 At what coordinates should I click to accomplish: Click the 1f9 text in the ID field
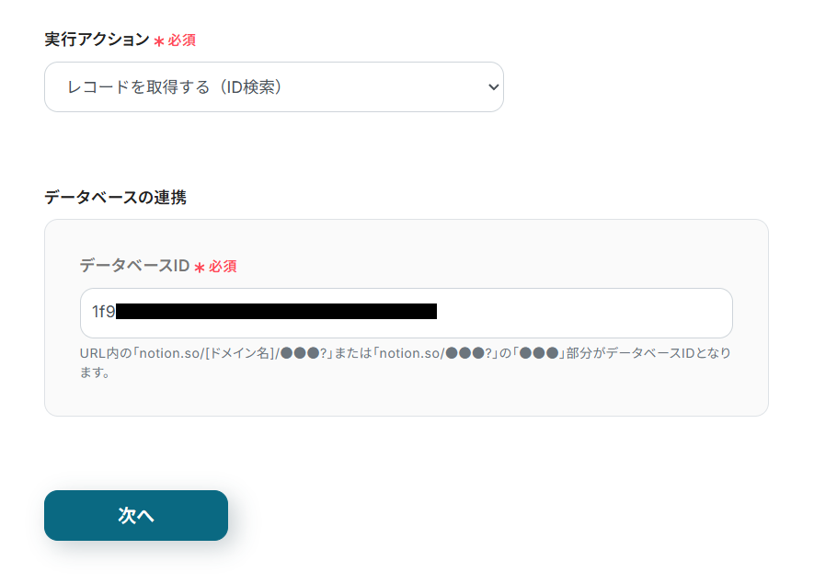(x=103, y=312)
